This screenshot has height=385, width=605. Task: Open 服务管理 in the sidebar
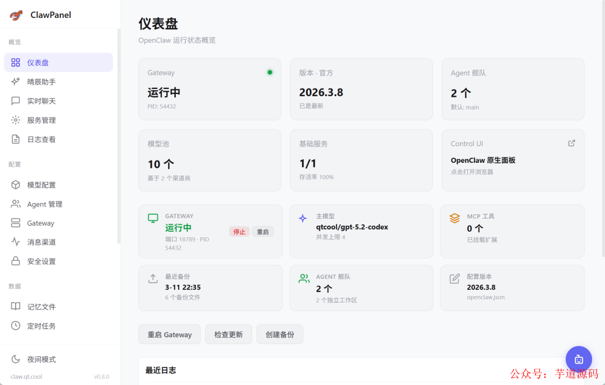click(59, 120)
